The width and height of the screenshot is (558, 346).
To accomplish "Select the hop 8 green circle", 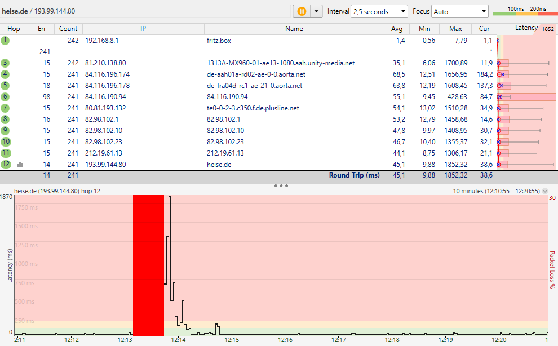I will pos(5,119).
